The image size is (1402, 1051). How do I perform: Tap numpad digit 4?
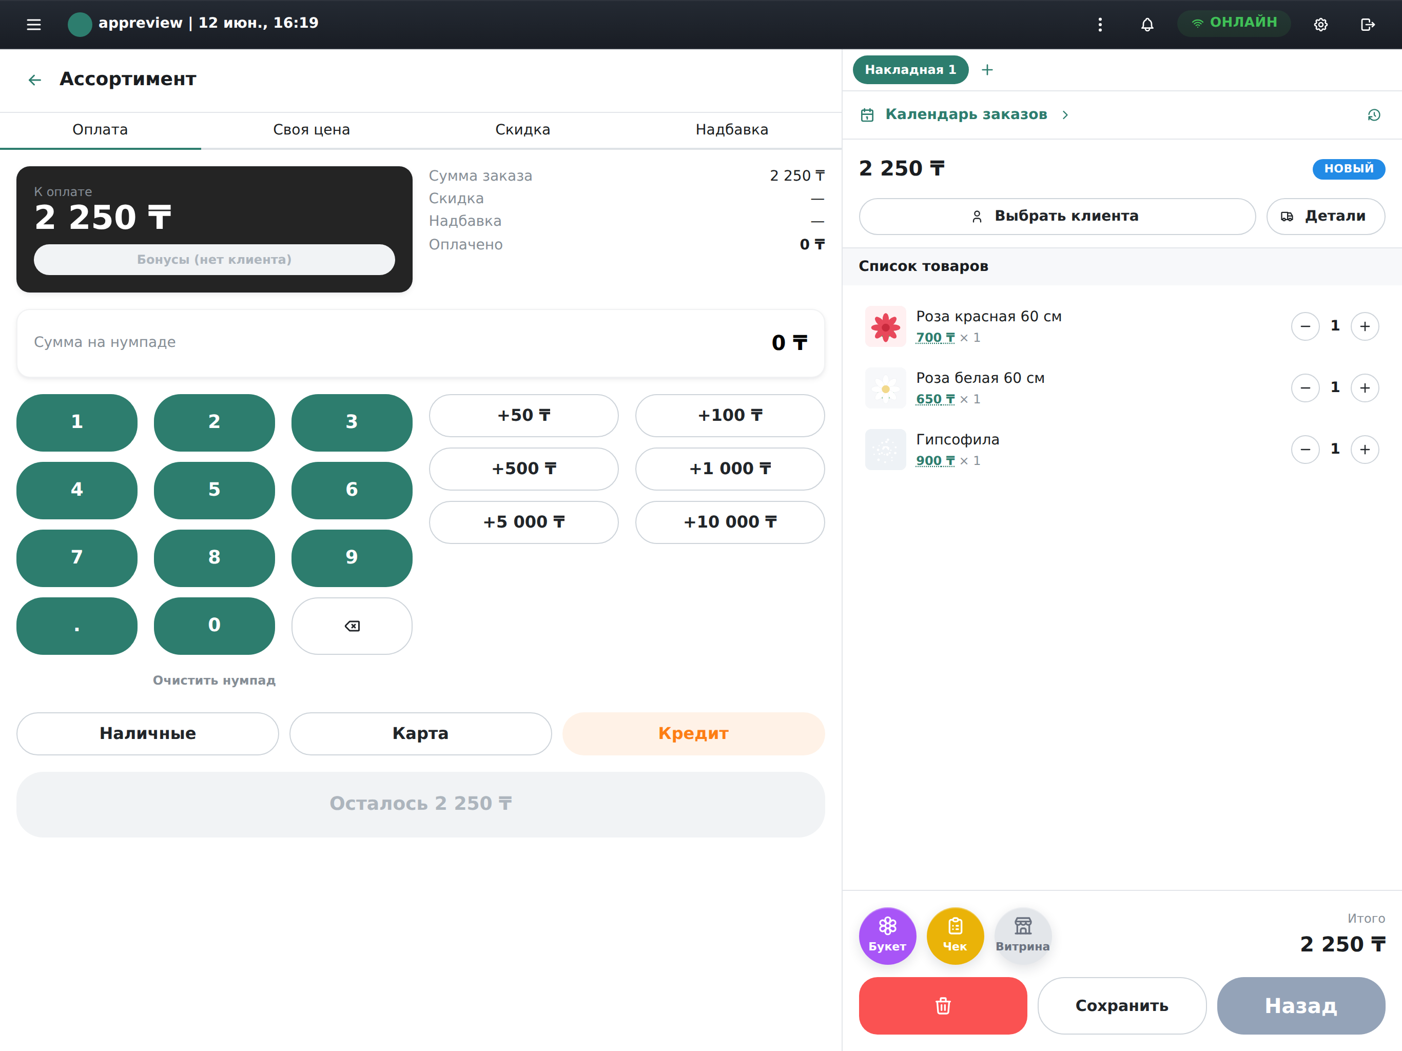(x=76, y=490)
